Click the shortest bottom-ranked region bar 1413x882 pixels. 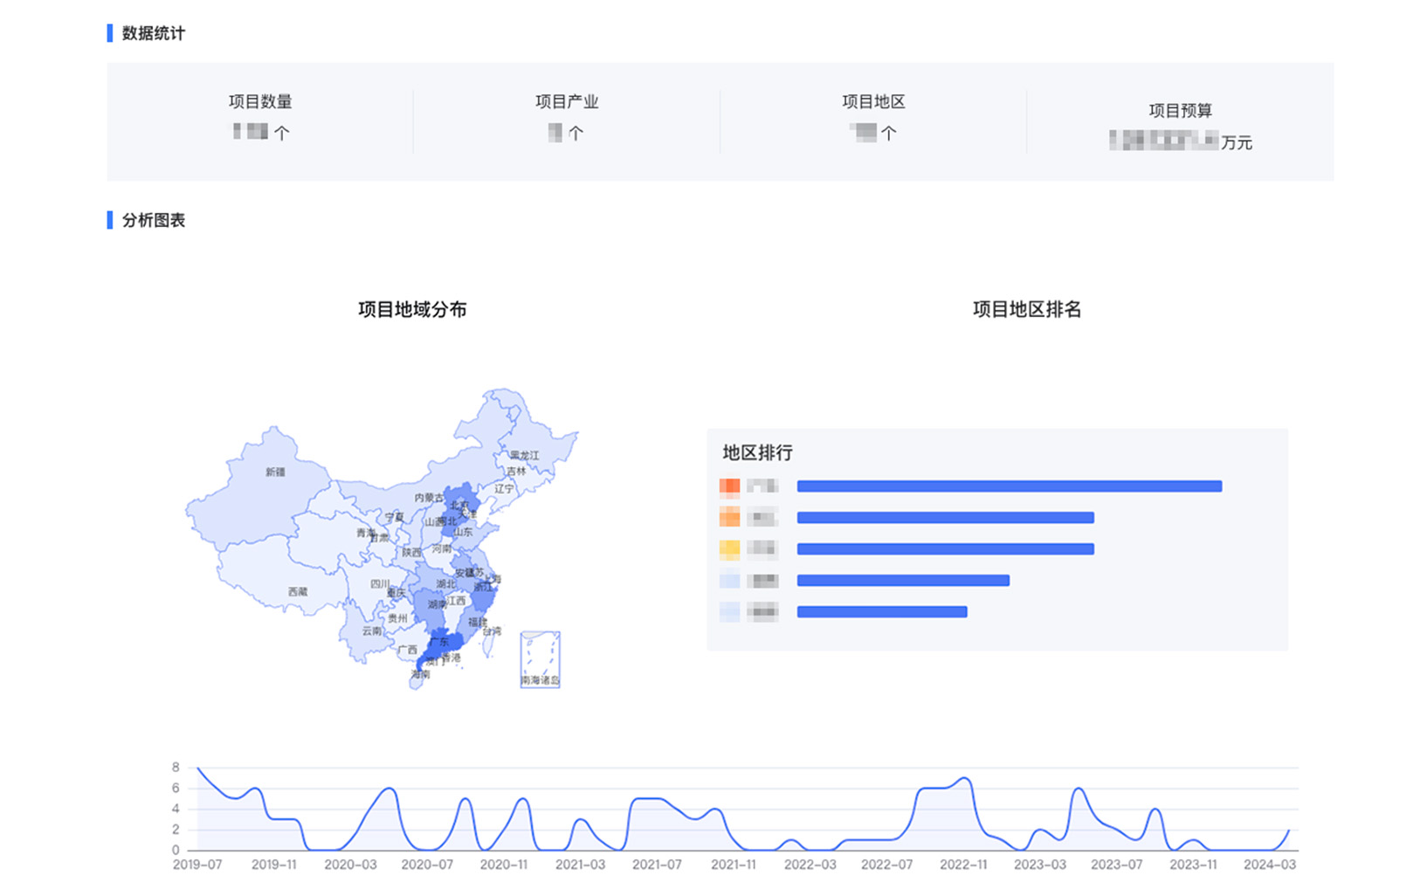pyautogui.click(x=881, y=612)
